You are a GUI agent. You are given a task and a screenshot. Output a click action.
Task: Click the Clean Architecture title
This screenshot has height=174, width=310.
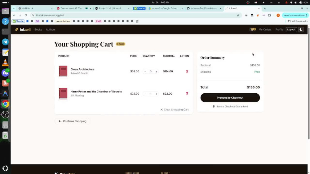pyautogui.click(x=82, y=69)
